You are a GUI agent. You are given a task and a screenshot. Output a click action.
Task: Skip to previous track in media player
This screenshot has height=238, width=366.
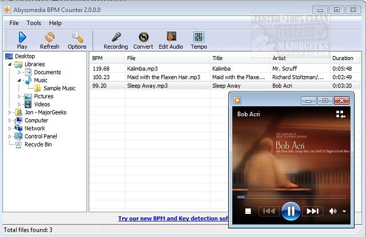(x=269, y=211)
